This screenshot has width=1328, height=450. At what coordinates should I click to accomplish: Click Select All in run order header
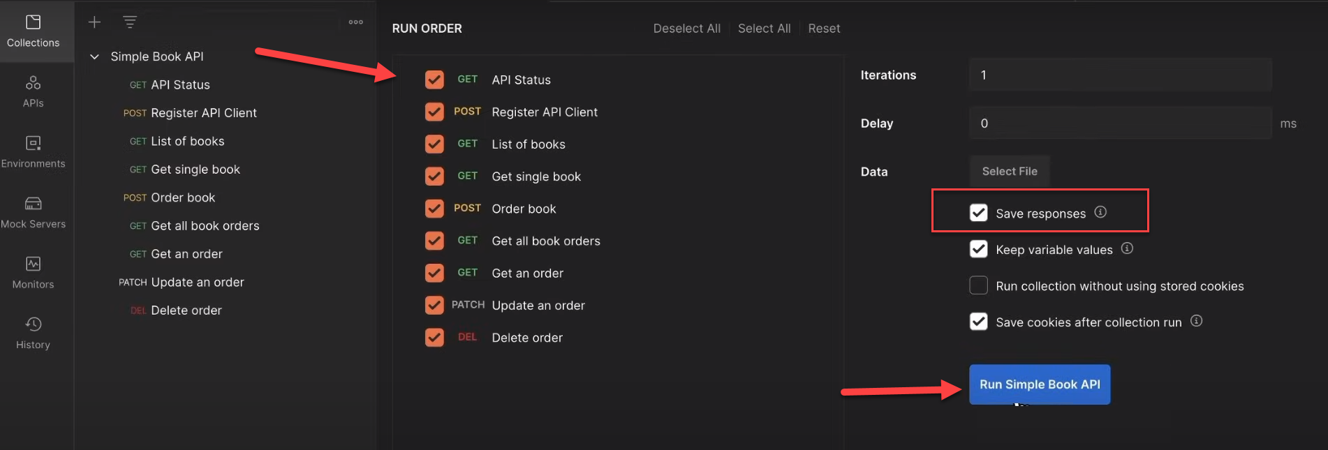click(765, 29)
